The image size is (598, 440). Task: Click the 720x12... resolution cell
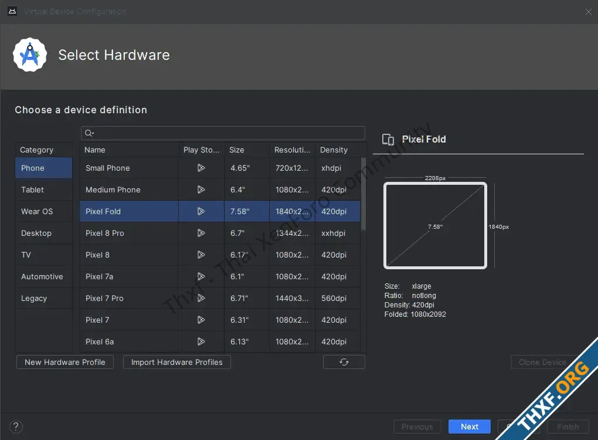point(293,168)
